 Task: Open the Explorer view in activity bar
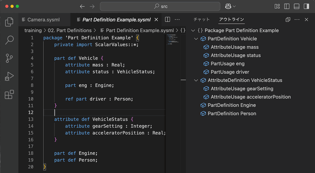point(9,22)
